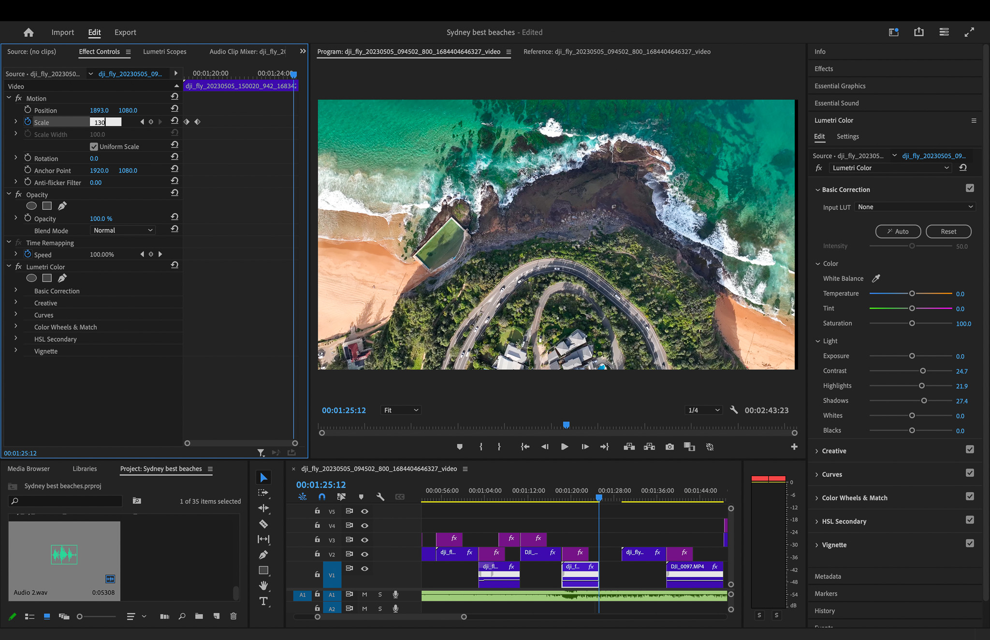Open Lumetri Scopes tab
This screenshot has width=990, height=640.
click(165, 52)
